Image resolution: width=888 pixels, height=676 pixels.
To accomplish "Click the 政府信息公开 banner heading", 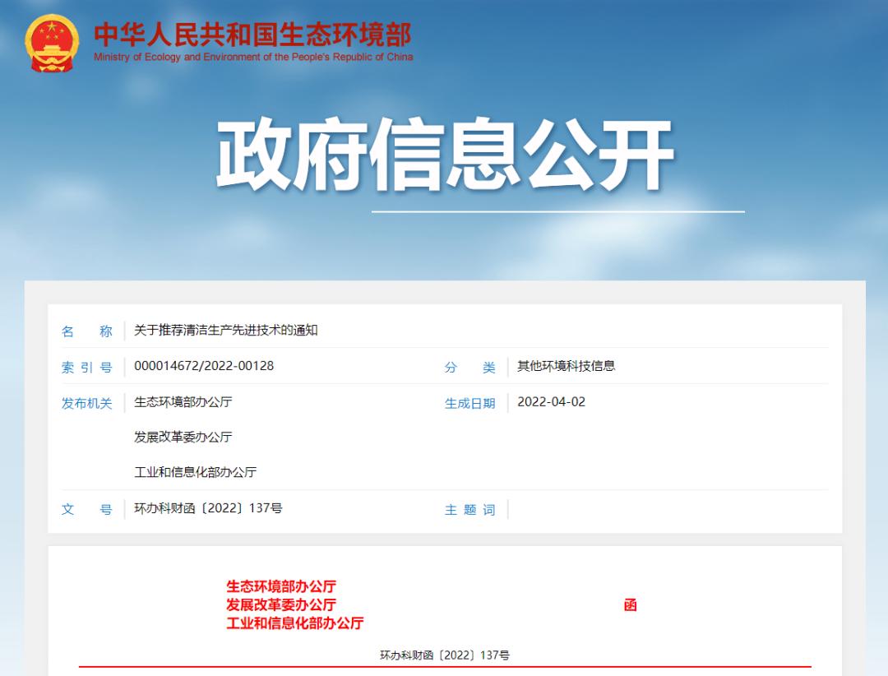I will 445,155.
